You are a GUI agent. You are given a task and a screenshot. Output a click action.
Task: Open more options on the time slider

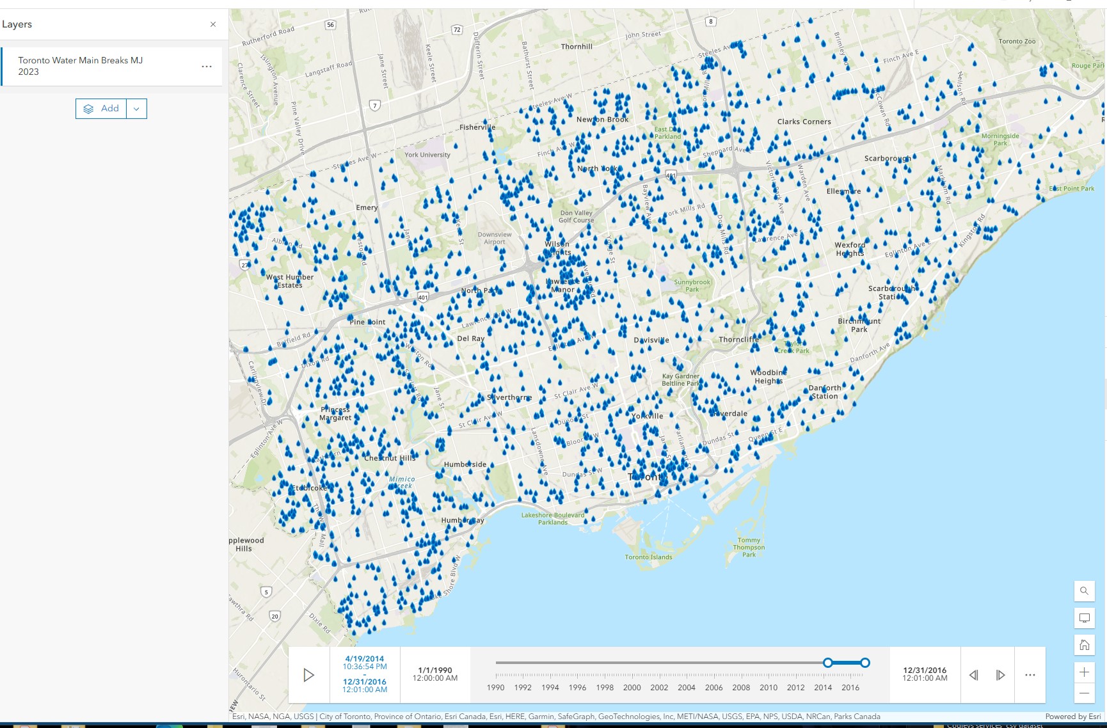pos(1031,674)
